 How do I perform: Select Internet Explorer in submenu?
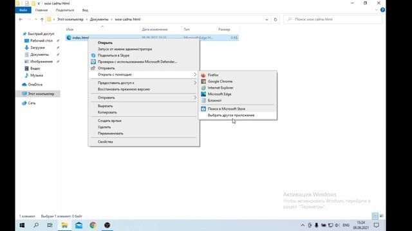[238, 88]
